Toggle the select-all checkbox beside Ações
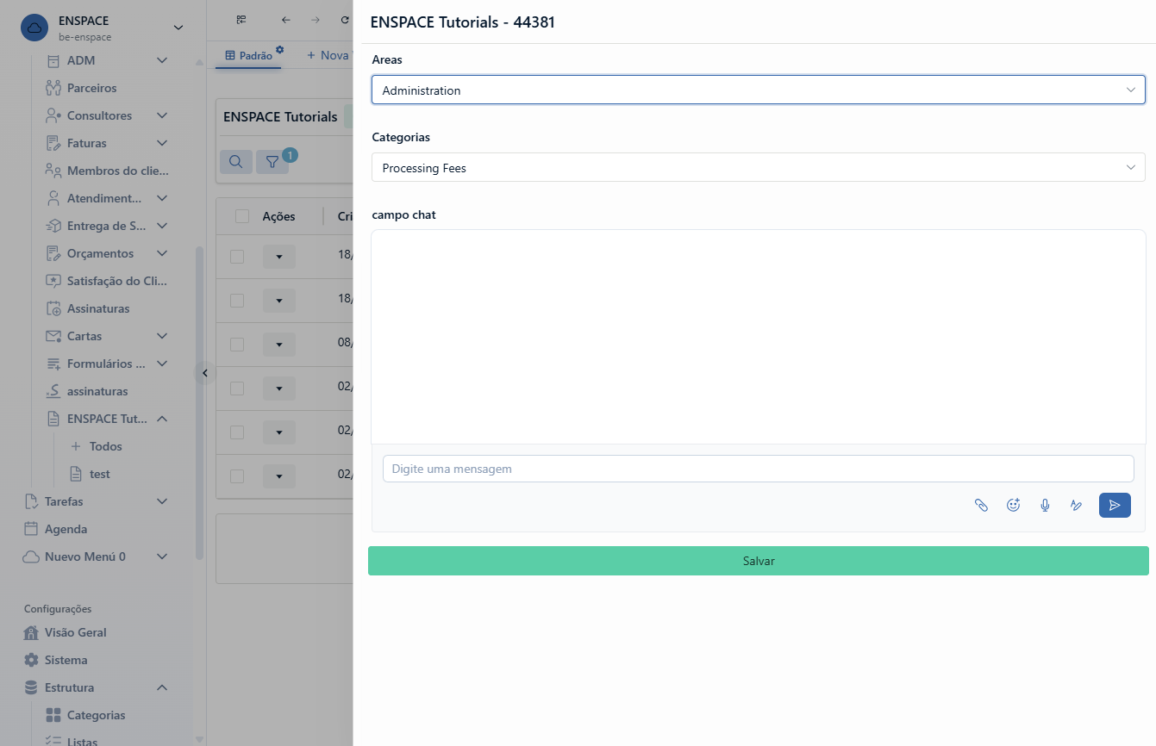The height and width of the screenshot is (746, 1156). click(242, 216)
